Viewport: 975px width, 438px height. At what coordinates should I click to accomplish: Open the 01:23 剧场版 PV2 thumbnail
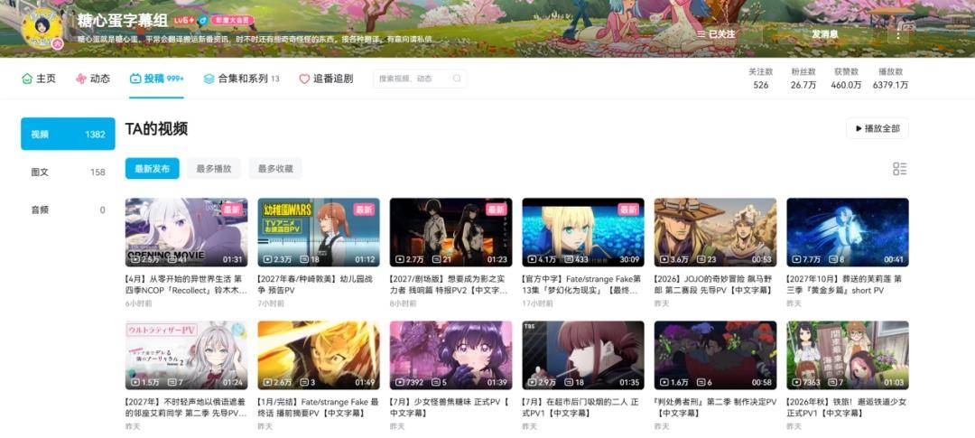tap(450, 232)
